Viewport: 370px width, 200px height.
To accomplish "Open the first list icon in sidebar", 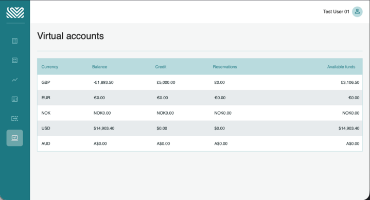I will coord(14,41).
